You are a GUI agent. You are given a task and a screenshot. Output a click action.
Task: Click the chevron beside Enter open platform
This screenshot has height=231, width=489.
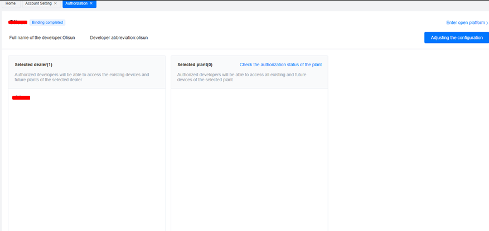487,23
